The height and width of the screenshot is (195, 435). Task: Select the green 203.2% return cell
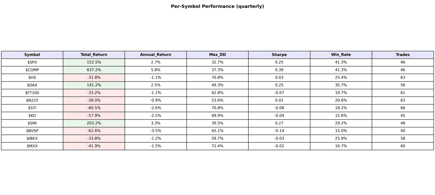point(94,123)
